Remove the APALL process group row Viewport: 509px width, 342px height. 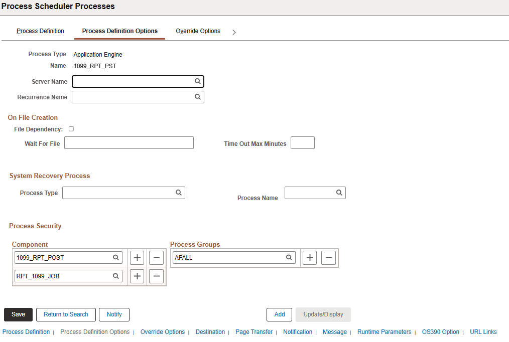click(328, 257)
